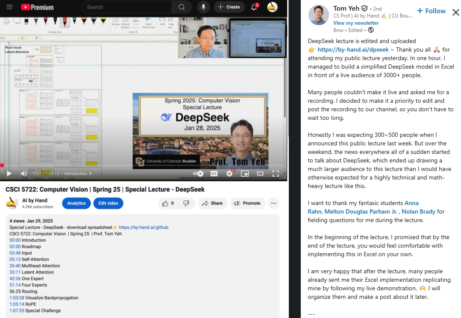
Task: Jump to 42:26 One Expert timestamp
Action: coord(15,279)
